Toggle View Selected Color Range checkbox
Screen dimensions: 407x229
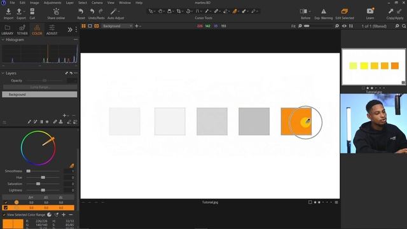(4, 215)
